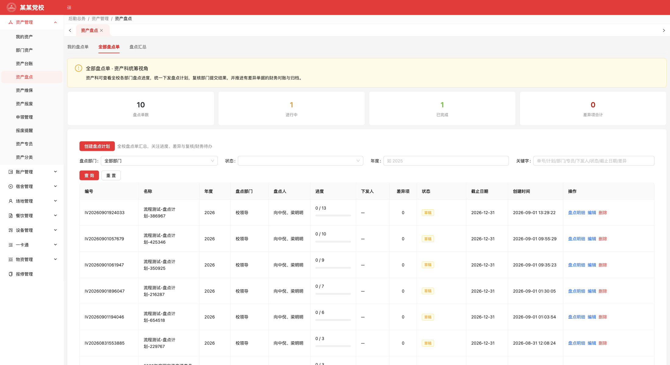This screenshot has width=670, height=365.
Task: Click the 创建盘点计划 button
Action: tap(97, 146)
